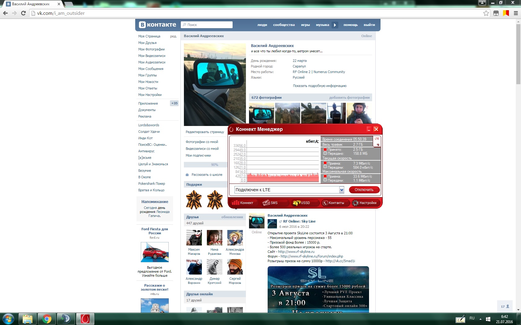Open the люди menu in VK header

[262, 25]
